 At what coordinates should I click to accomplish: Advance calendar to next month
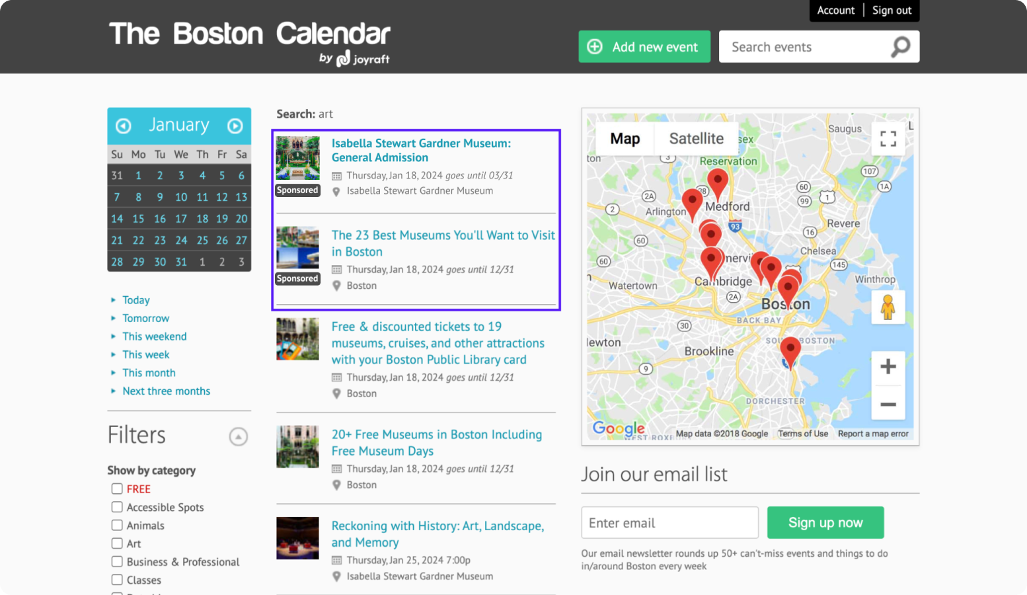[x=235, y=126]
